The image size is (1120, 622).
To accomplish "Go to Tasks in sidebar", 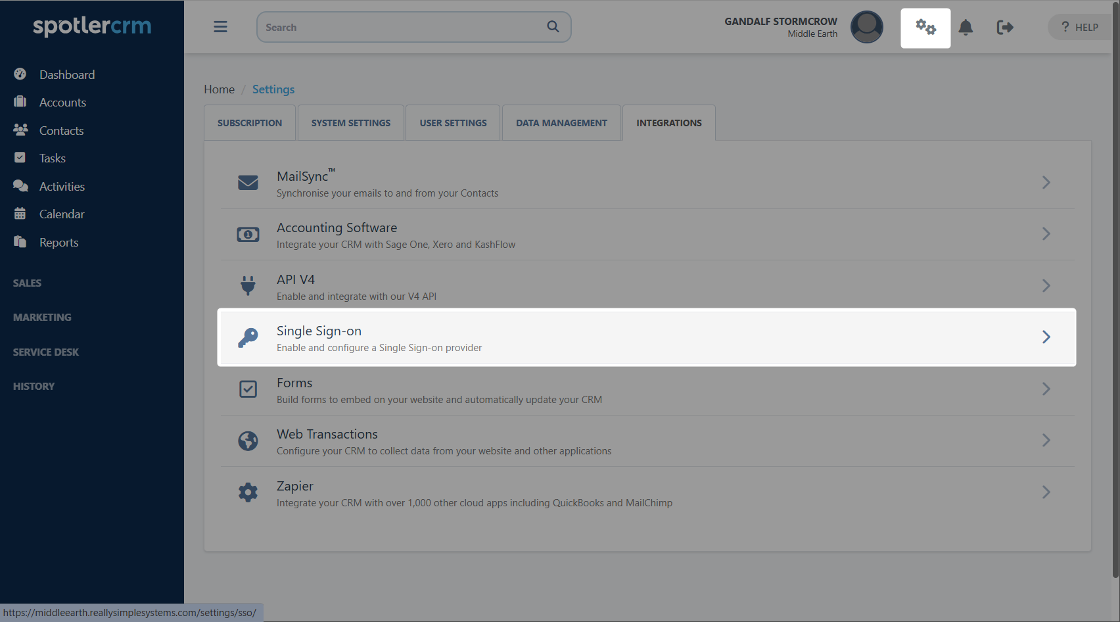I will (53, 158).
